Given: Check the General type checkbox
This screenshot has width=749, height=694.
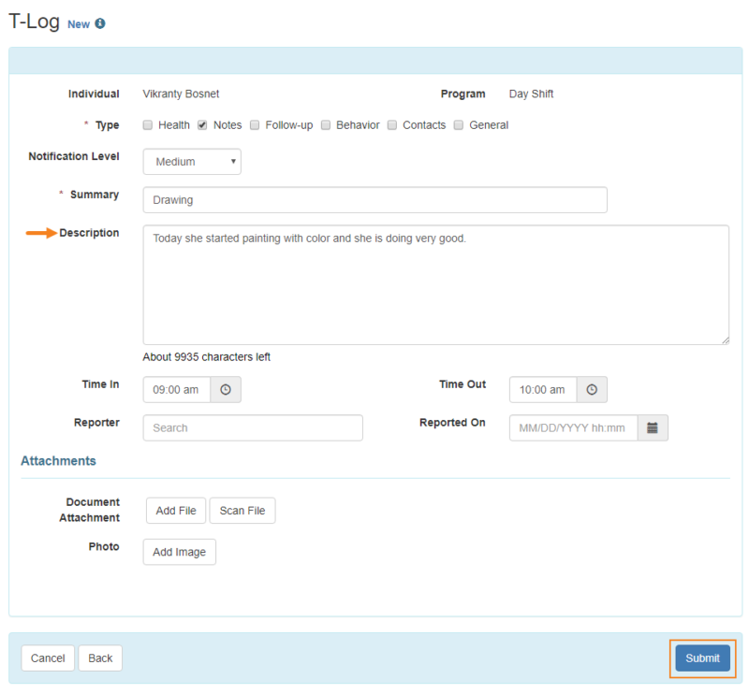Looking at the screenshot, I should click(x=458, y=124).
